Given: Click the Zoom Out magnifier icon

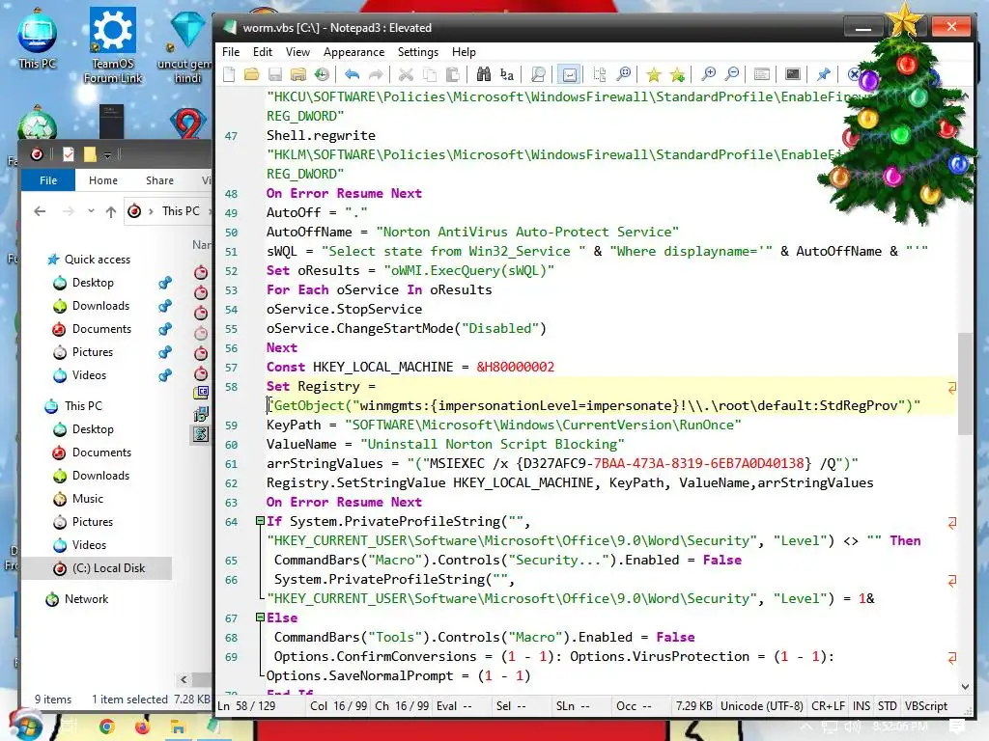Looking at the screenshot, I should (732, 75).
